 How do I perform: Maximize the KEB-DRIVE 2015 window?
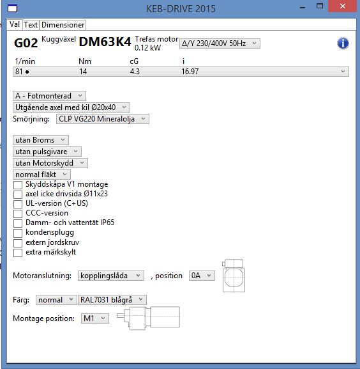click(x=320, y=6)
